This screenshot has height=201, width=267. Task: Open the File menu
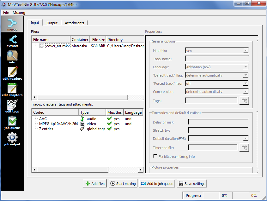[6, 13]
